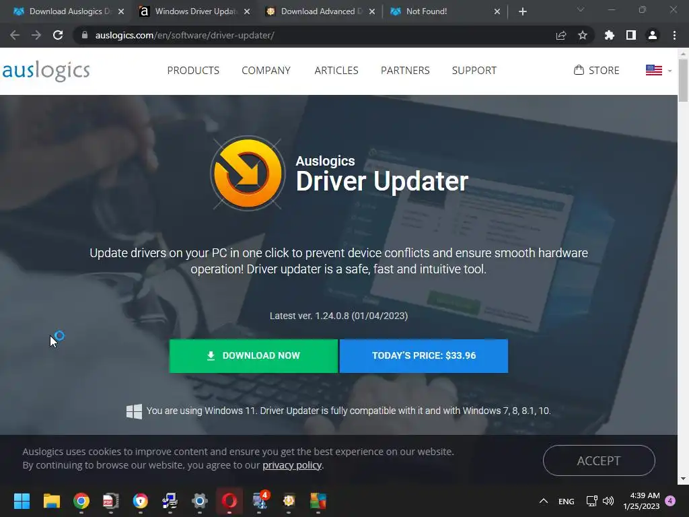Close the Download Advanced tab
Screen dimensions: 689x517
click(x=372, y=11)
